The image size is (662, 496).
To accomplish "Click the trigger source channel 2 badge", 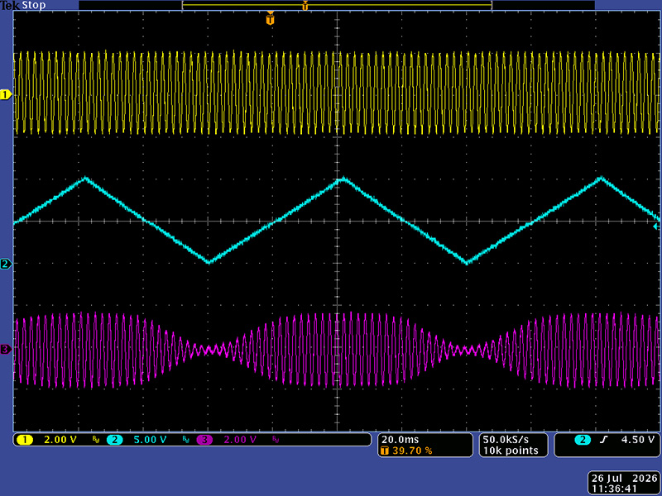I will pyautogui.click(x=583, y=440).
